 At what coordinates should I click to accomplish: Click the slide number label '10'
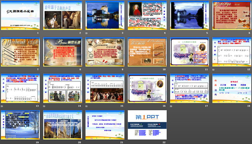coord(164,70)
